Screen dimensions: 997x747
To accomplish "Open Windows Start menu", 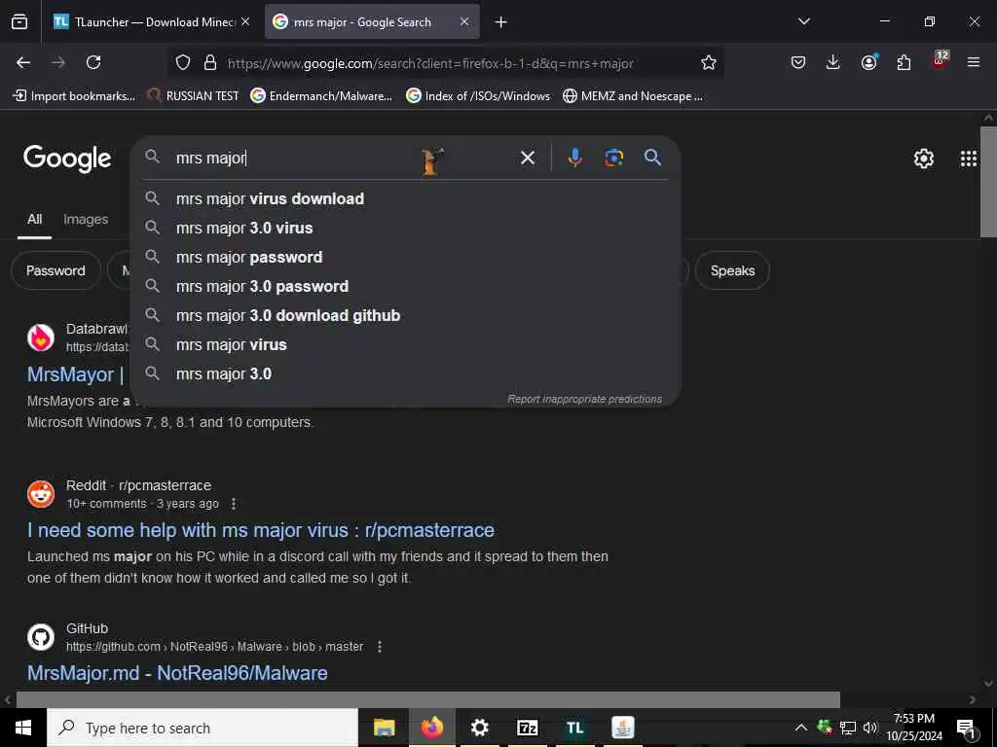I will point(23,728).
